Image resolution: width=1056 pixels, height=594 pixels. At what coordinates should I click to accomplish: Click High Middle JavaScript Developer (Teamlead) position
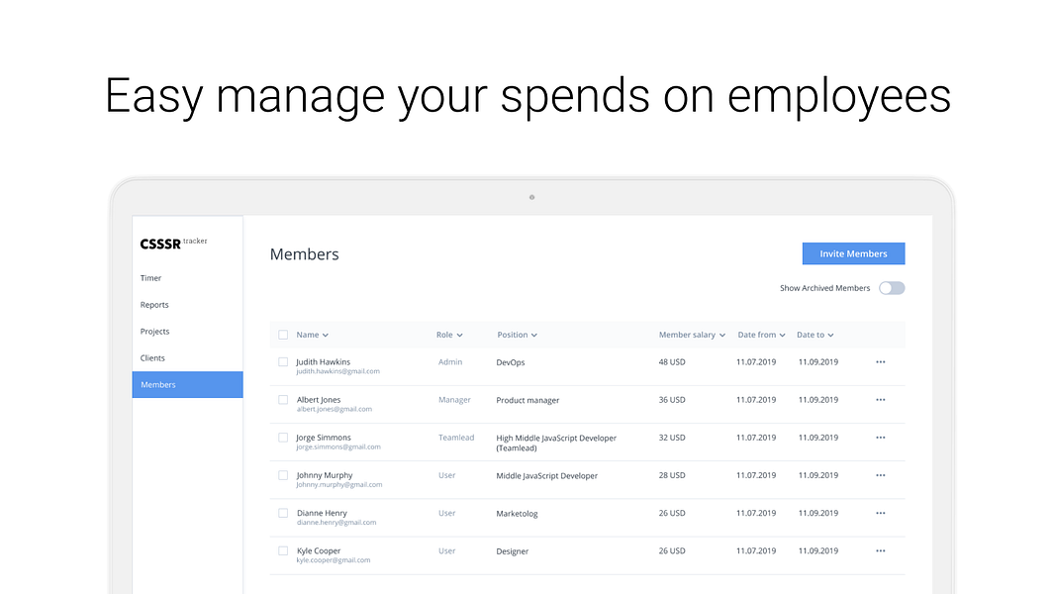tap(555, 443)
